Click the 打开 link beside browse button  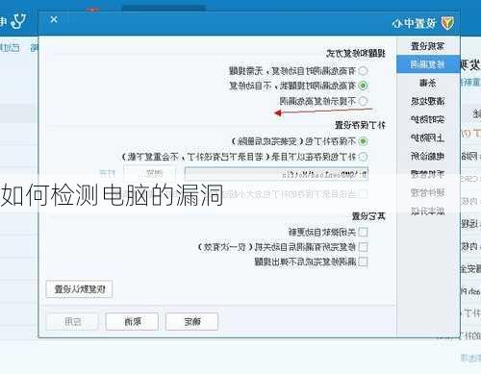(108, 174)
